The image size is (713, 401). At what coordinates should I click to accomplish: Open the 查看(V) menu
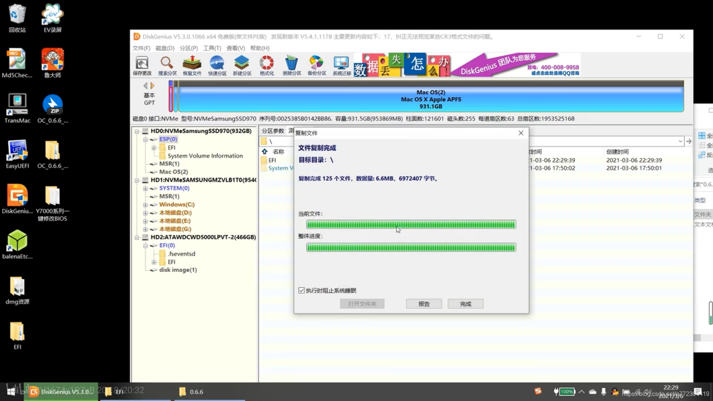[x=235, y=48]
